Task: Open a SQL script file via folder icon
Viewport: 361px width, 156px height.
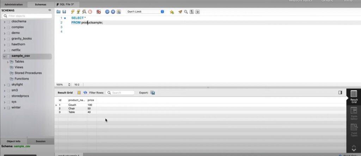Action: click(59, 12)
